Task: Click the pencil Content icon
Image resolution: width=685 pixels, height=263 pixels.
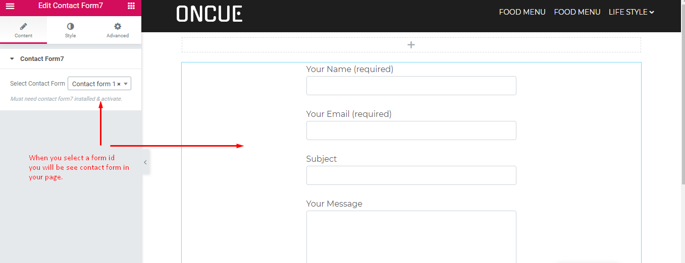Action: [x=23, y=26]
